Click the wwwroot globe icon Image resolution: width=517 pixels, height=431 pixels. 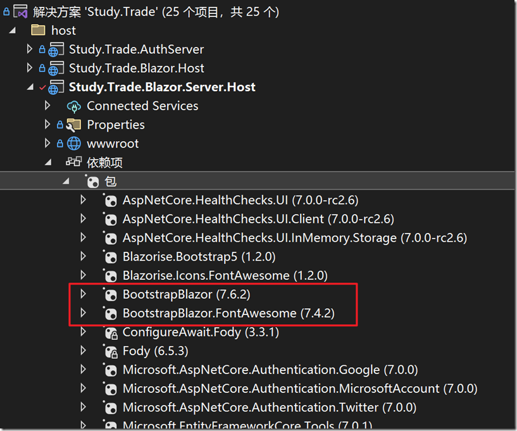coord(74,144)
